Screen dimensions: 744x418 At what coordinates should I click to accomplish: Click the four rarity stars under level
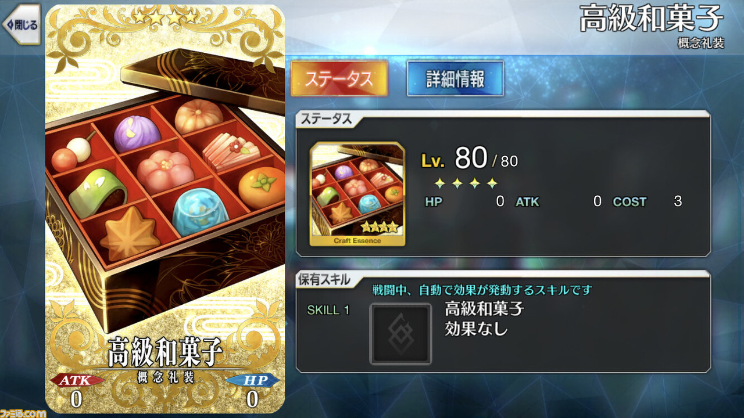click(x=466, y=184)
